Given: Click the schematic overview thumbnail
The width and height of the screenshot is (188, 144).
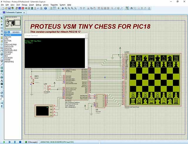Looking at the screenshot, I should point(13,23).
